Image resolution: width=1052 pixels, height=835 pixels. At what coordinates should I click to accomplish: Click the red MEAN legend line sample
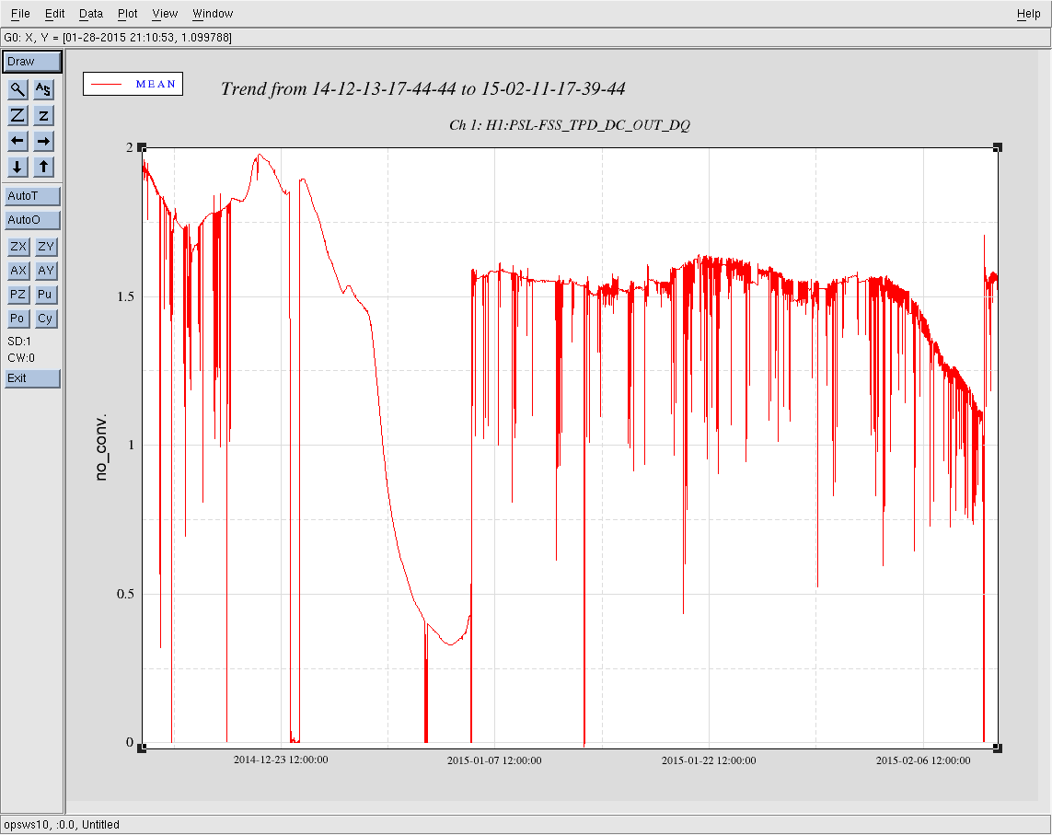pyautogui.click(x=106, y=84)
